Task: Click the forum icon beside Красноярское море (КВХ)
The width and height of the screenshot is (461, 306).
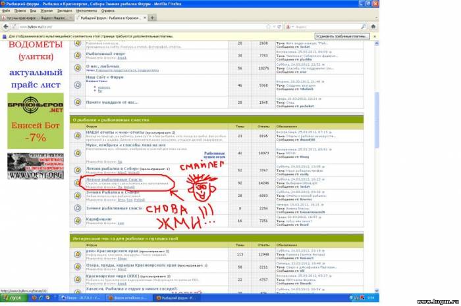Action: (x=78, y=279)
